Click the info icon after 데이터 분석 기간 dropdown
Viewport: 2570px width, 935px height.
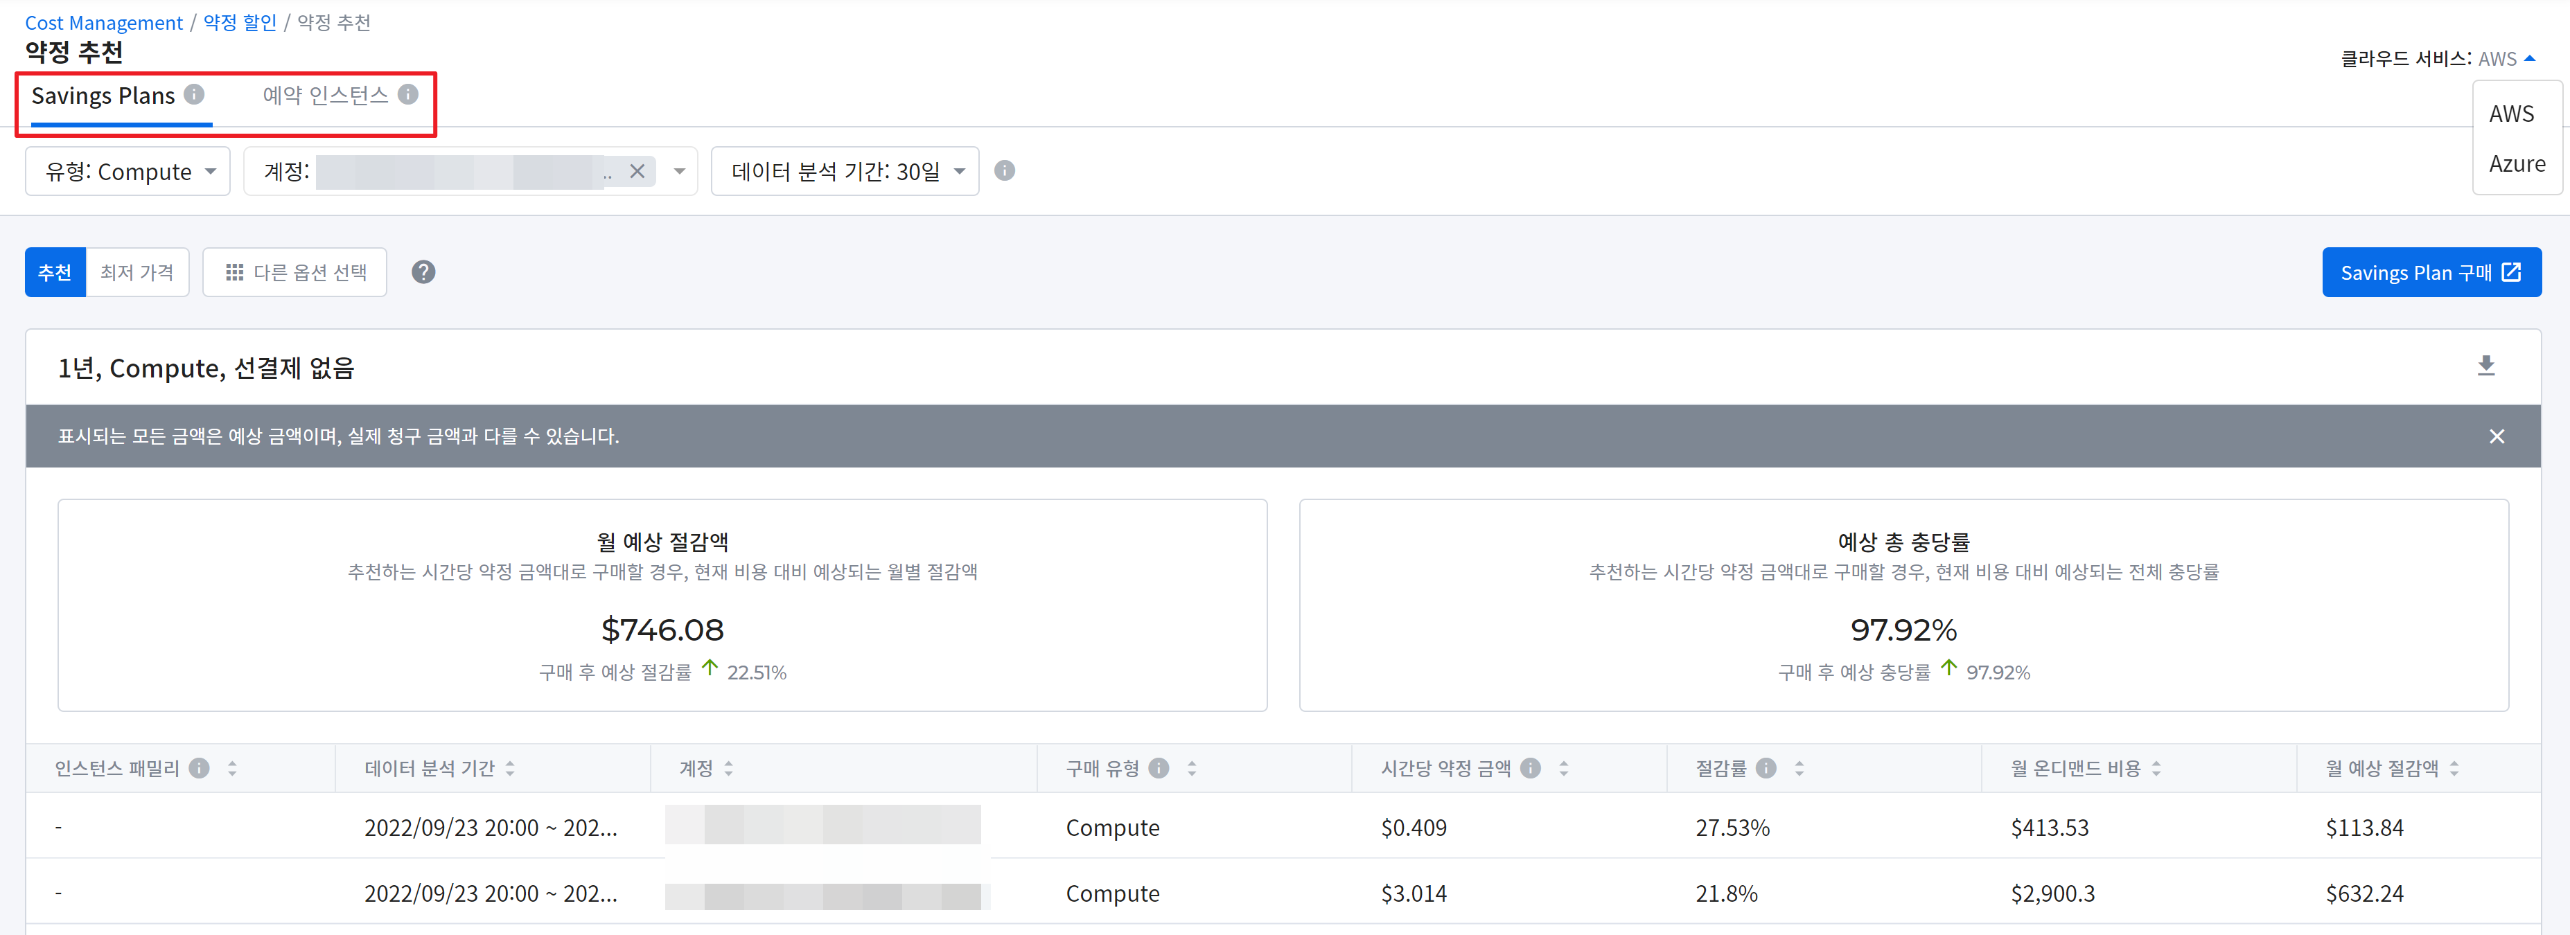point(1005,170)
